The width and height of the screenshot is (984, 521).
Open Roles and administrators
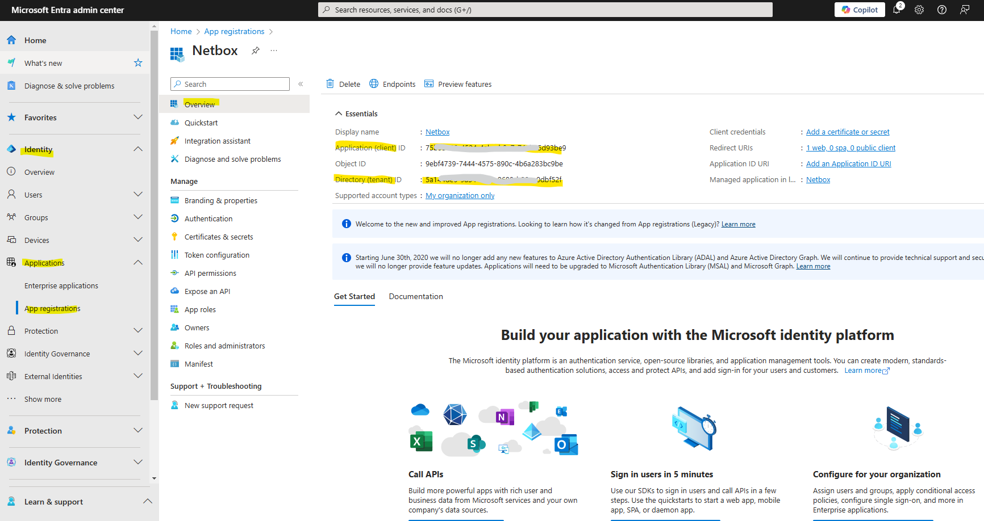click(224, 346)
